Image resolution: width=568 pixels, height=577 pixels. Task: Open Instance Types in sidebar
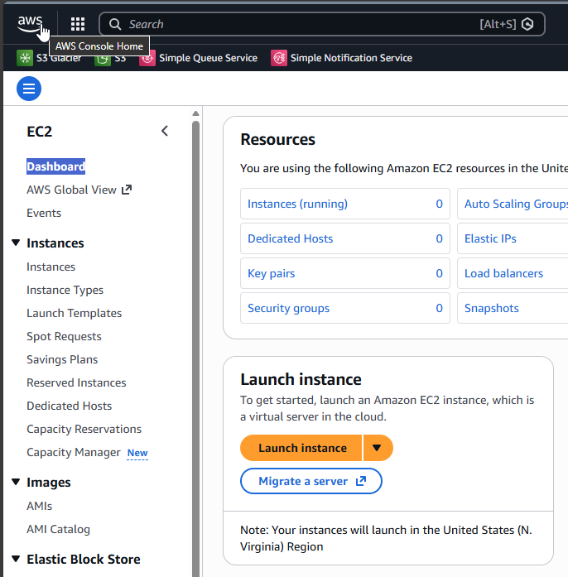click(65, 290)
